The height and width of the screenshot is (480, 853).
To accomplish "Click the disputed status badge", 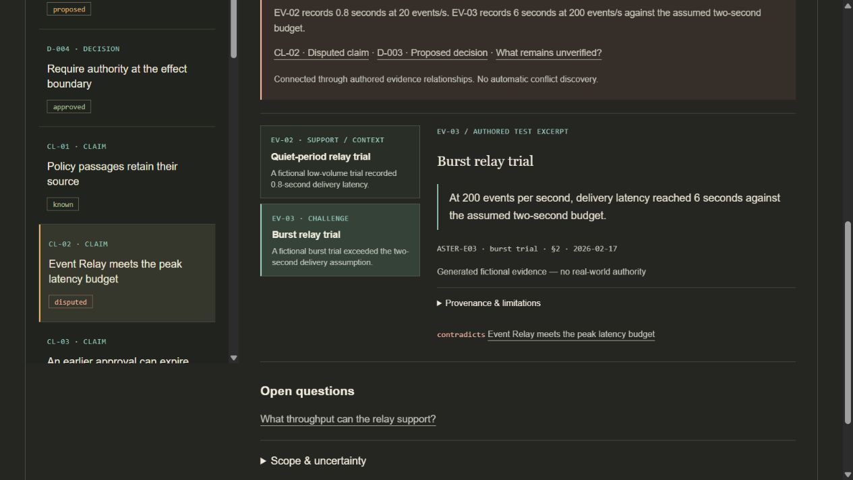I will pyautogui.click(x=71, y=302).
